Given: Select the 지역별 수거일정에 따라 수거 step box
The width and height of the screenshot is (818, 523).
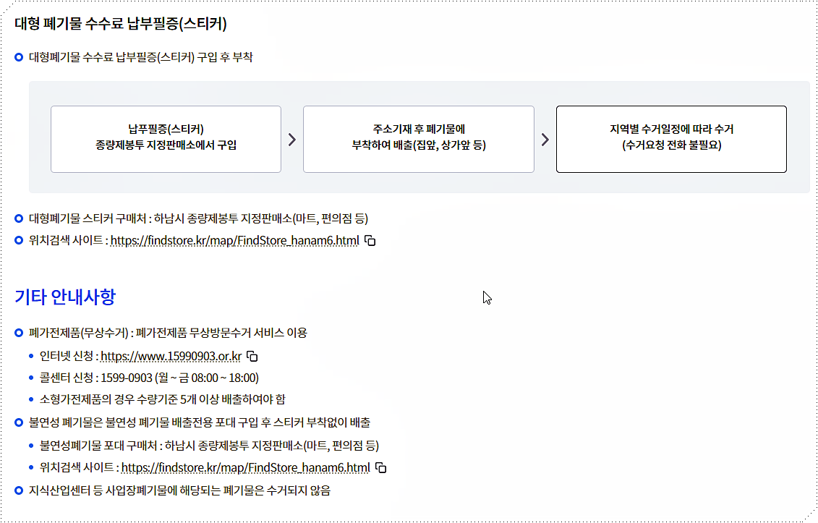Looking at the screenshot, I should pos(671,140).
